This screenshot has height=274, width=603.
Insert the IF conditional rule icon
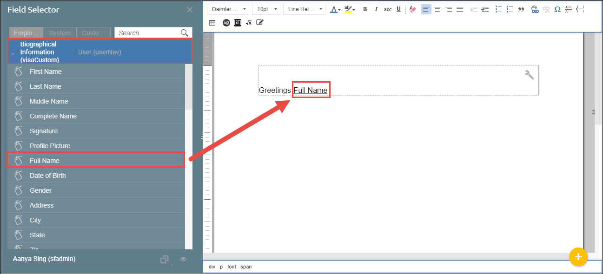coord(238,22)
